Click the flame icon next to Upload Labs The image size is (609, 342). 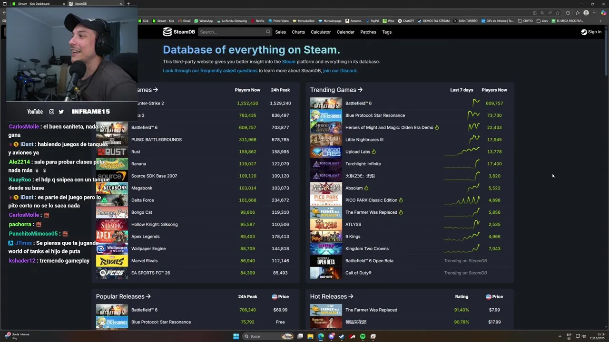[x=373, y=152]
